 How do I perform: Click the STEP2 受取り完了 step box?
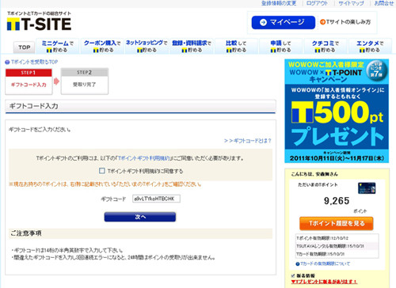(x=85, y=81)
